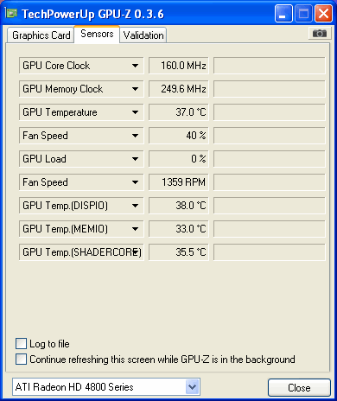The image size is (337, 401).
Task: Expand the GPU Temp.(MEMIO) dropdown
Action: tap(135, 229)
